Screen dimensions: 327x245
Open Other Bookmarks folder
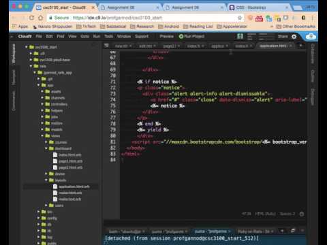(x=296, y=27)
